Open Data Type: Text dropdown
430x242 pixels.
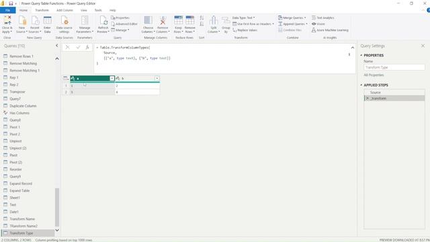click(243, 18)
